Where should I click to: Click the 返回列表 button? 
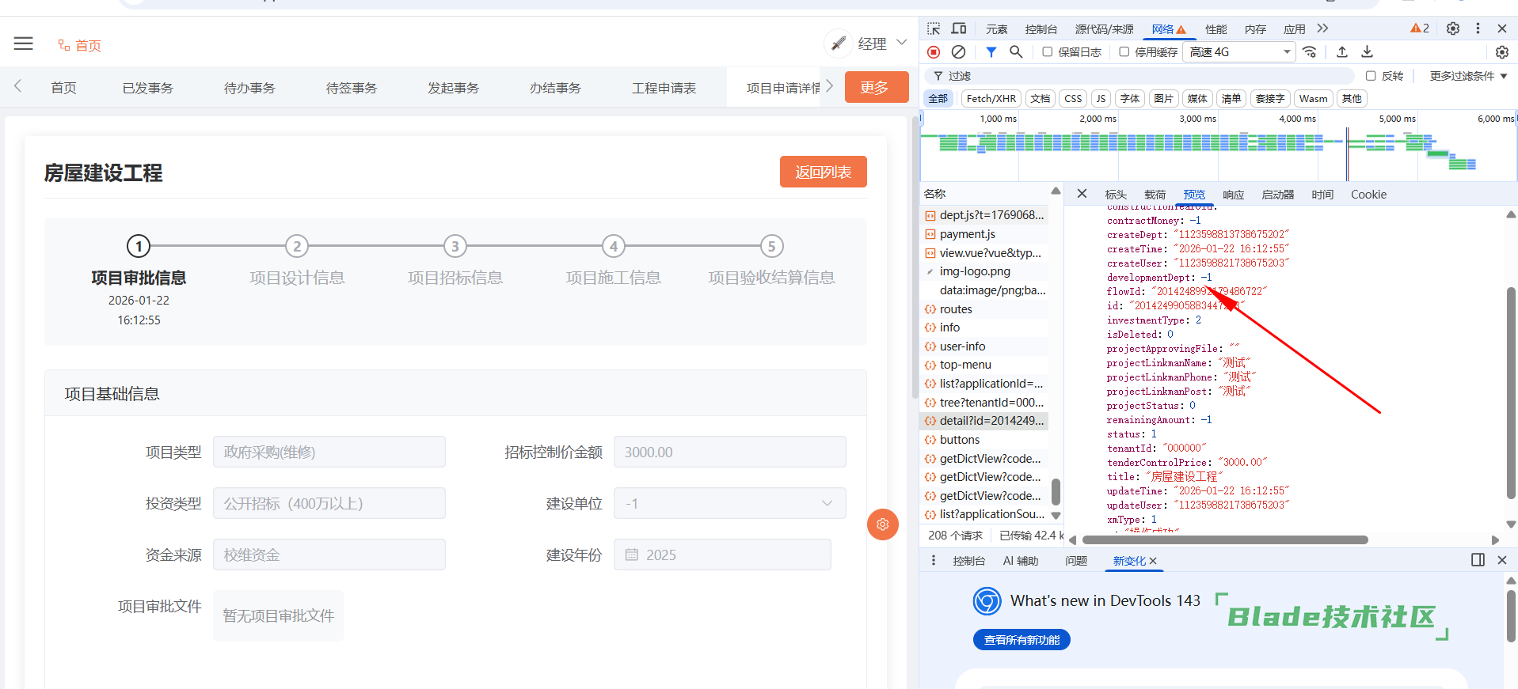pyautogui.click(x=823, y=172)
